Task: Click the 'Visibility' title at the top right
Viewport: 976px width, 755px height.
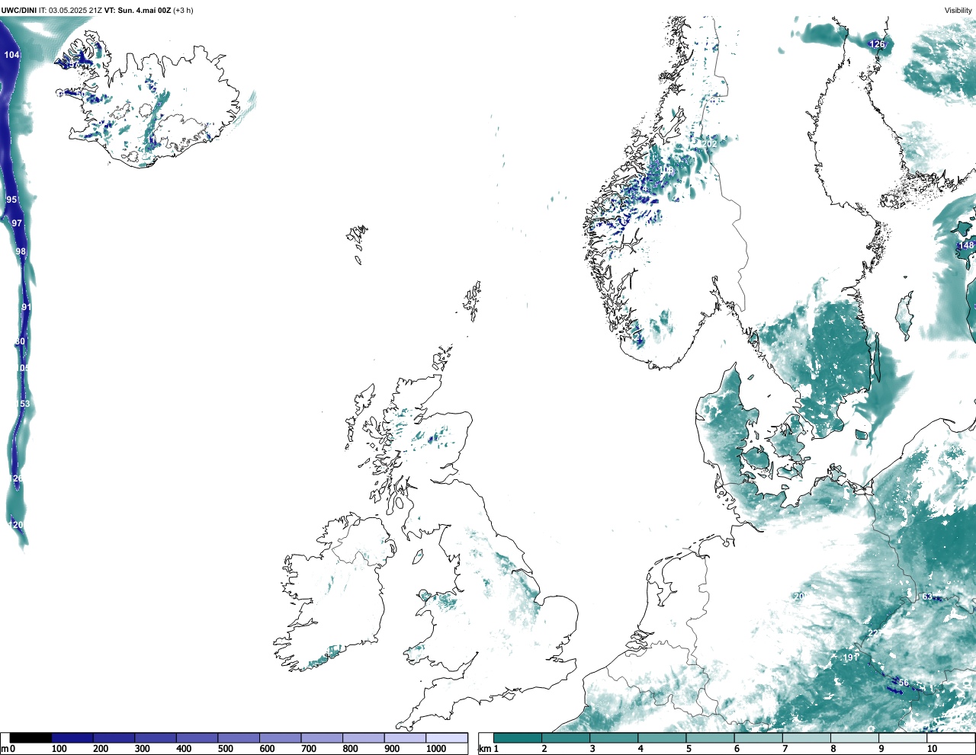Action: pyautogui.click(x=958, y=10)
